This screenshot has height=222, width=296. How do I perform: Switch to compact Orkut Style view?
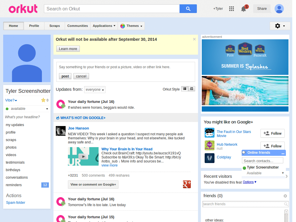pos(185,89)
